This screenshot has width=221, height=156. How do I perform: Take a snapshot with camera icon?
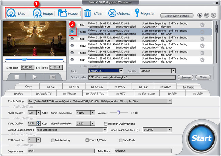pos(52,77)
